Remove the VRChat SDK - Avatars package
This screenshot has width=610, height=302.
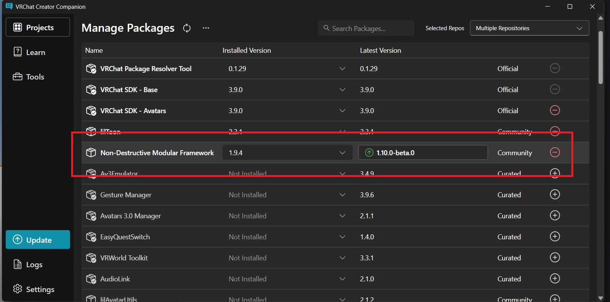(x=555, y=110)
